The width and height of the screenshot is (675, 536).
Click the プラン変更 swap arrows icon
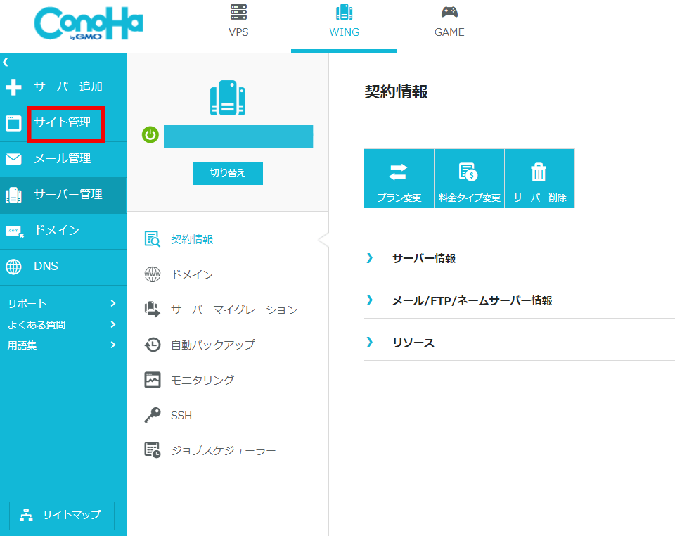click(399, 172)
